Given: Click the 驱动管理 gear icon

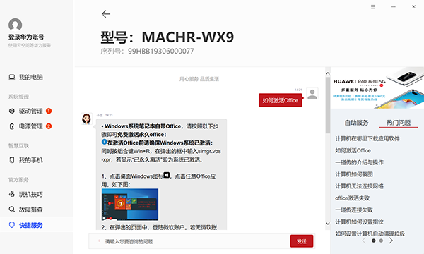Looking at the screenshot, I should coord(12,111).
